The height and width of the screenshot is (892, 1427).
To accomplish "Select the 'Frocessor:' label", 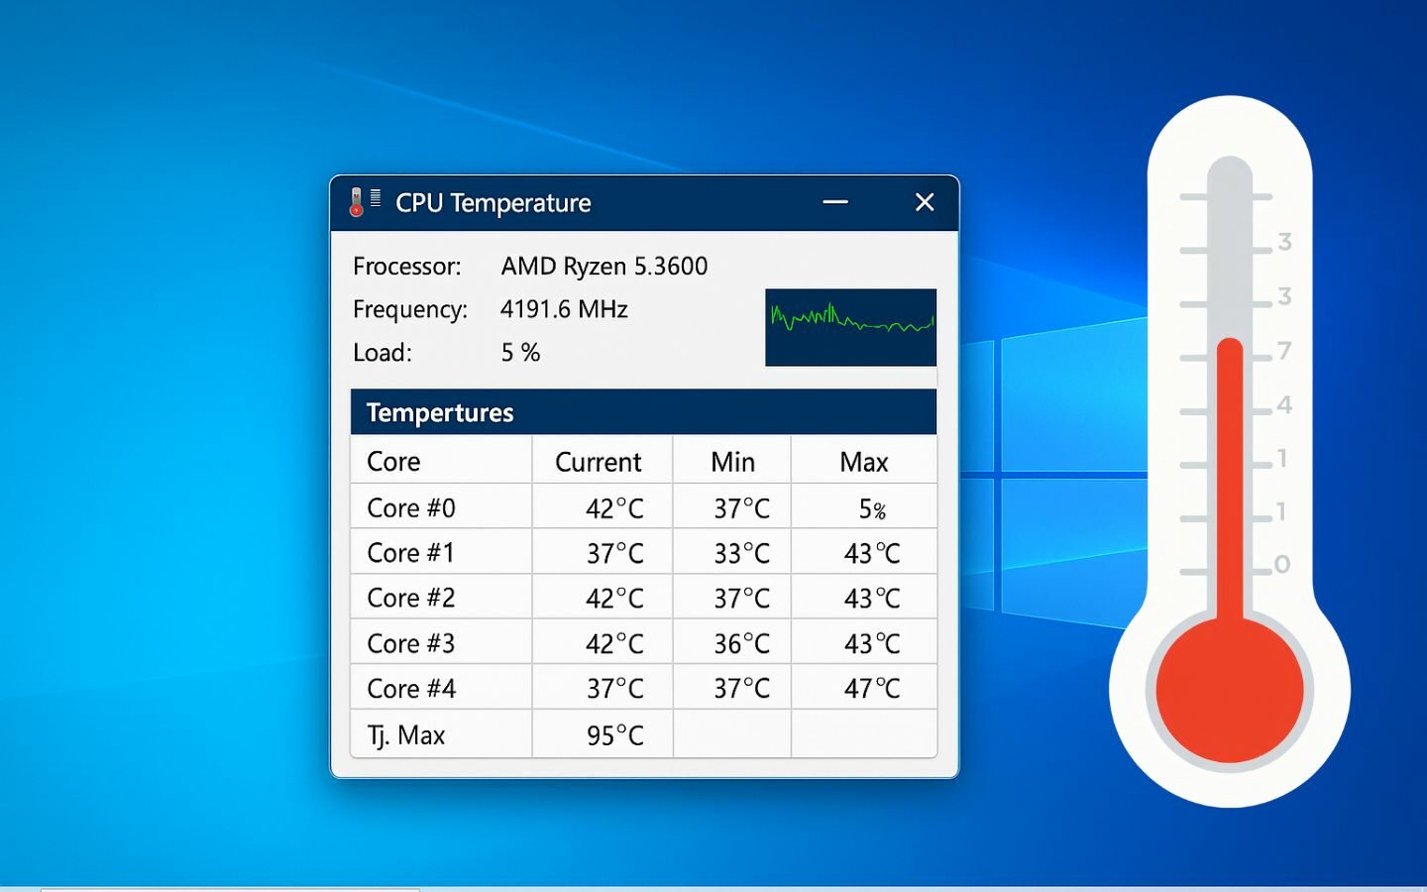I will click(407, 267).
